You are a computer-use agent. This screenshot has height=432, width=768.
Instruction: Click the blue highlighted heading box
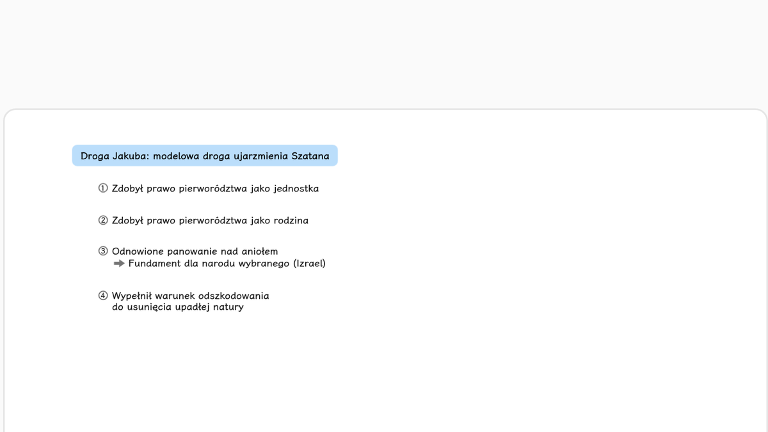(205, 156)
